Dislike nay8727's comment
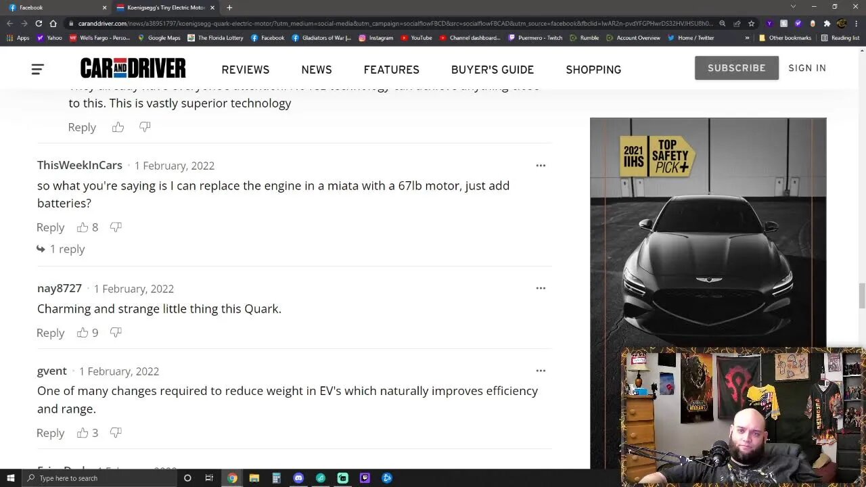Viewport: 866px width, 487px height. (116, 333)
